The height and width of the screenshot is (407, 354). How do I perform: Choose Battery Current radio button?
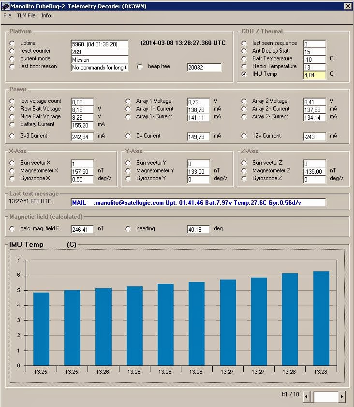[12, 125]
